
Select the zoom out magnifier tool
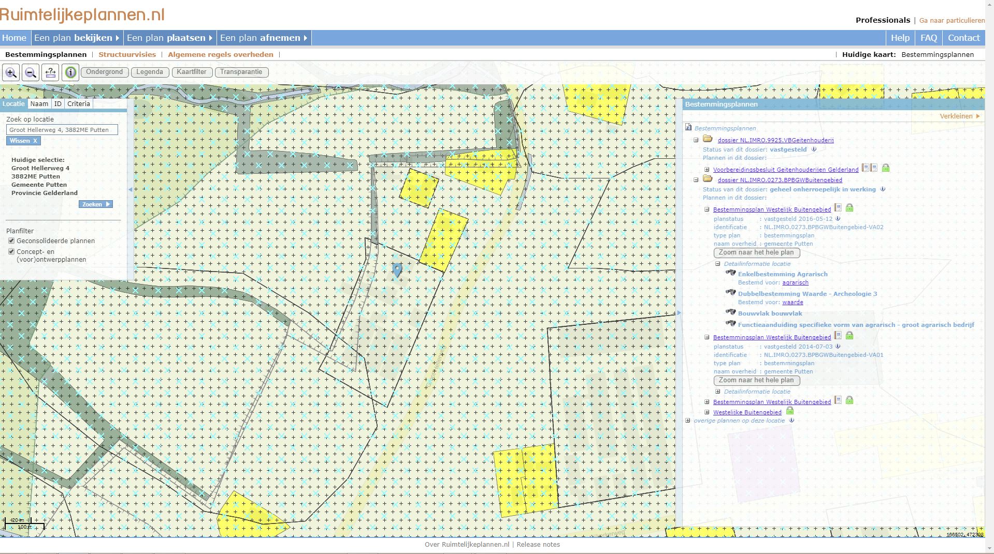31,72
